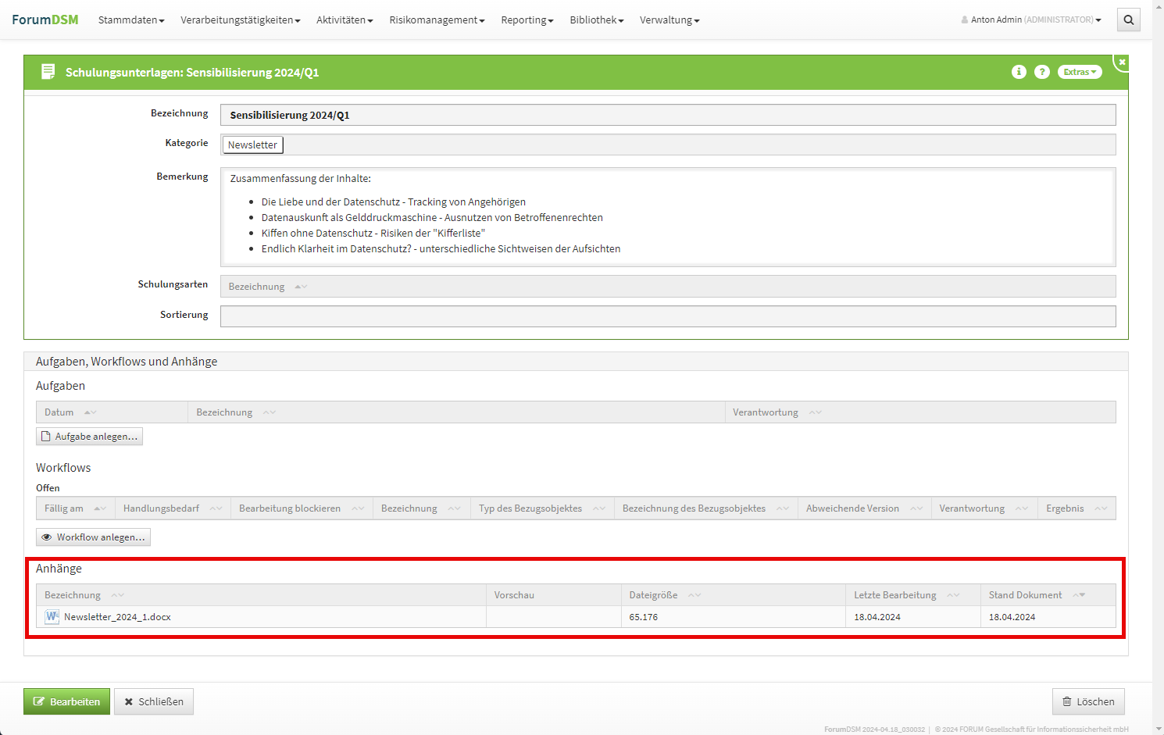Click the ForumDSM logo
This screenshot has height=735, width=1164.
coord(45,20)
